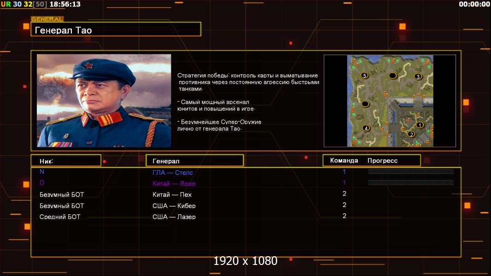Select player nickname 'D'
The width and height of the screenshot is (491, 276).
pyautogui.click(x=42, y=183)
